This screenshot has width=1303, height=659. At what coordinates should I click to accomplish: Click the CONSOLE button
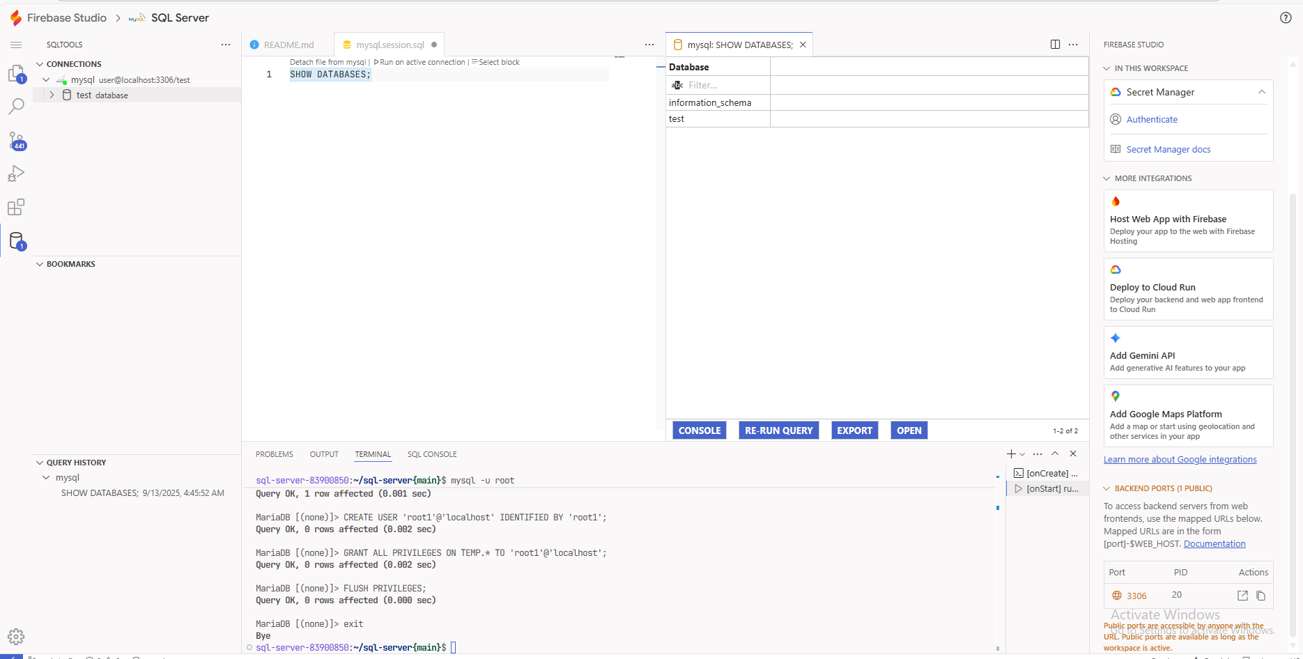(x=700, y=431)
